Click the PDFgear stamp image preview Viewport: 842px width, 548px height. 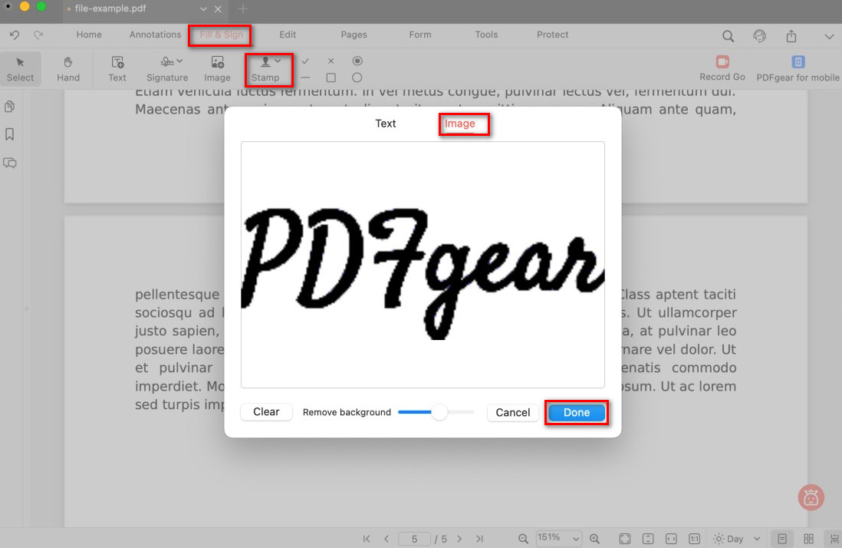point(423,265)
